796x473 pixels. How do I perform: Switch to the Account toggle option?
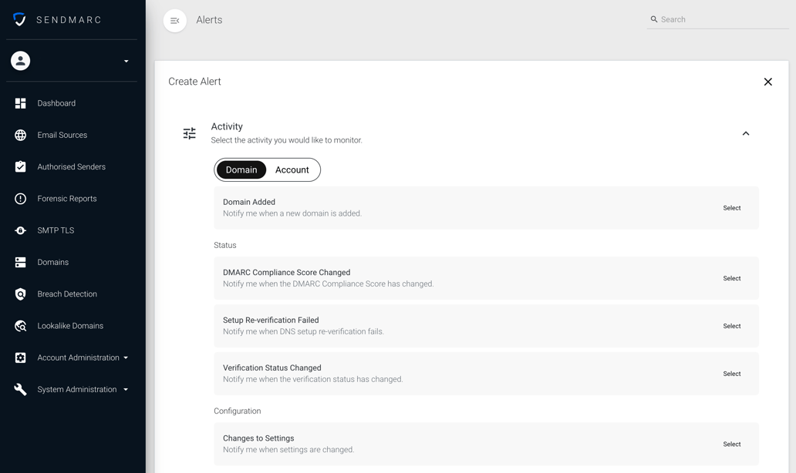(x=292, y=169)
